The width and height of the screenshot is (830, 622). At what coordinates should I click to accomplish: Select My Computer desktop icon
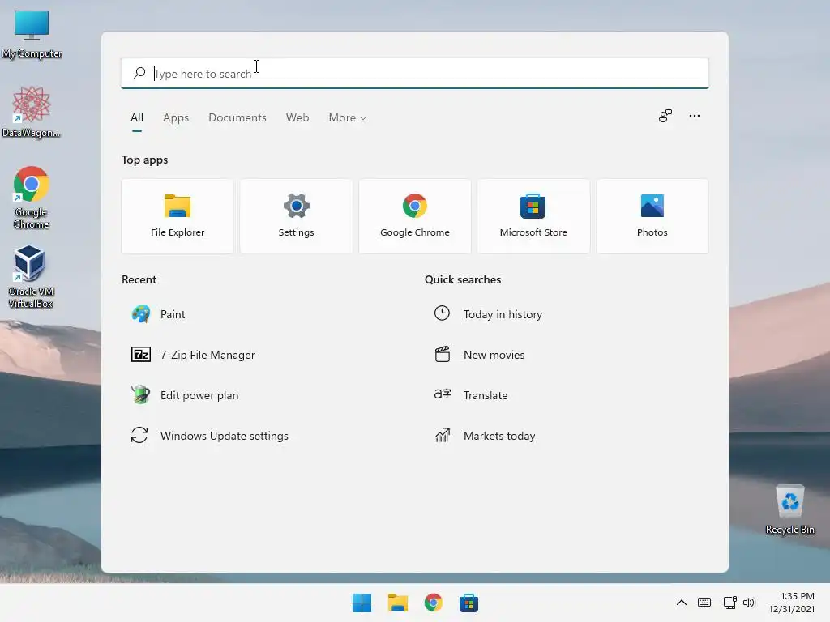(32, 34)
